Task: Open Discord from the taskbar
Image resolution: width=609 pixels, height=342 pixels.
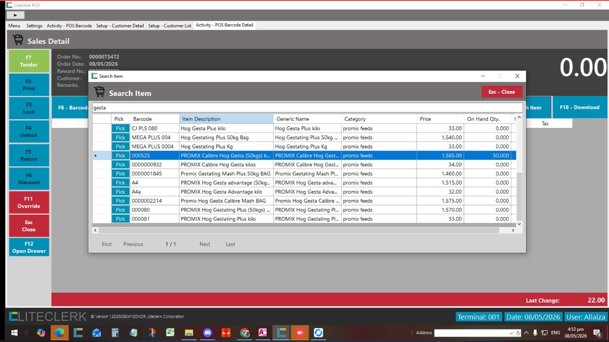Action: [x=207, y=333]
